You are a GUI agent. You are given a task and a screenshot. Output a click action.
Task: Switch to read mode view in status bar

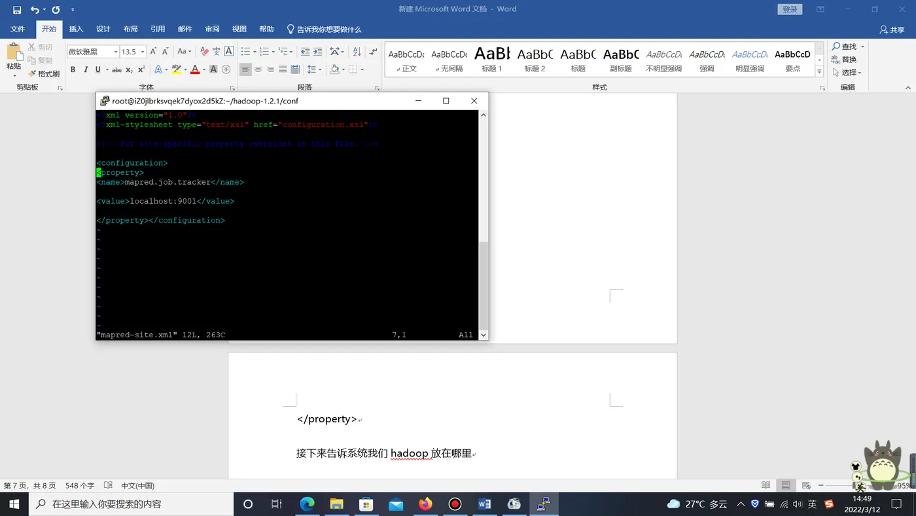pos(766,485)
